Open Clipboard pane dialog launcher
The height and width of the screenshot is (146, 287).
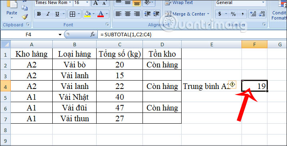[28, 24]
